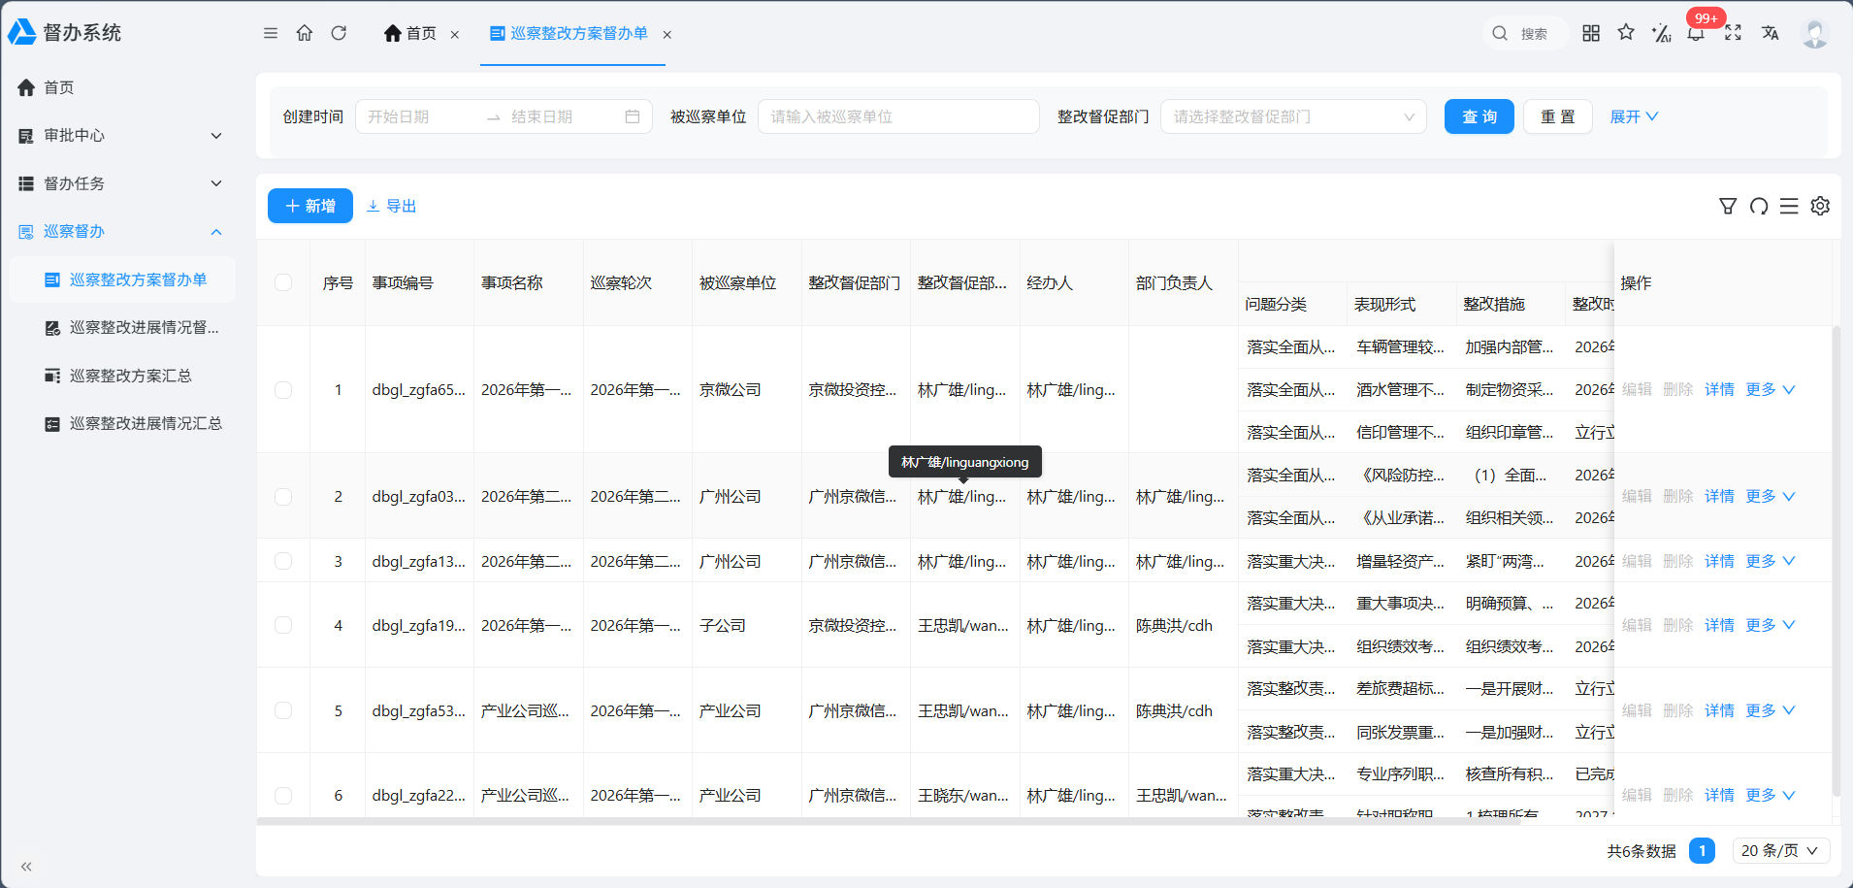Screen dimensions: 1853x888
Task: Expand the 审批中心 sidebar menu
Action: [121, 136]
